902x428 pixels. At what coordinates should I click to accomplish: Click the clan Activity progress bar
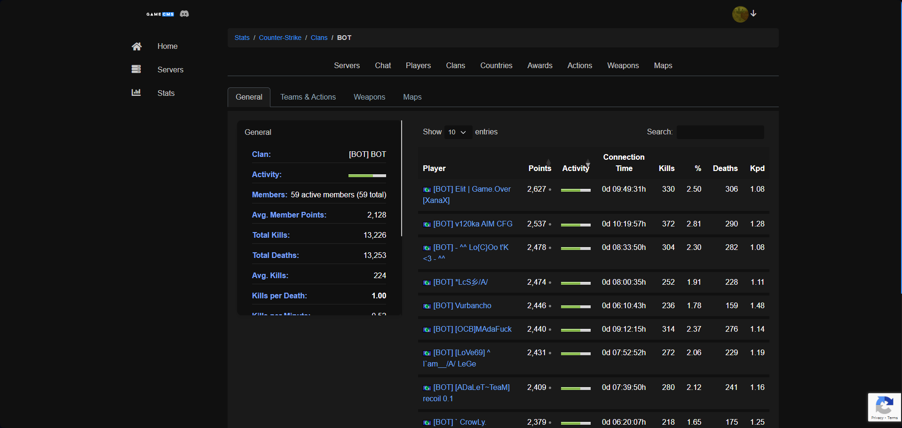[367, 175]
